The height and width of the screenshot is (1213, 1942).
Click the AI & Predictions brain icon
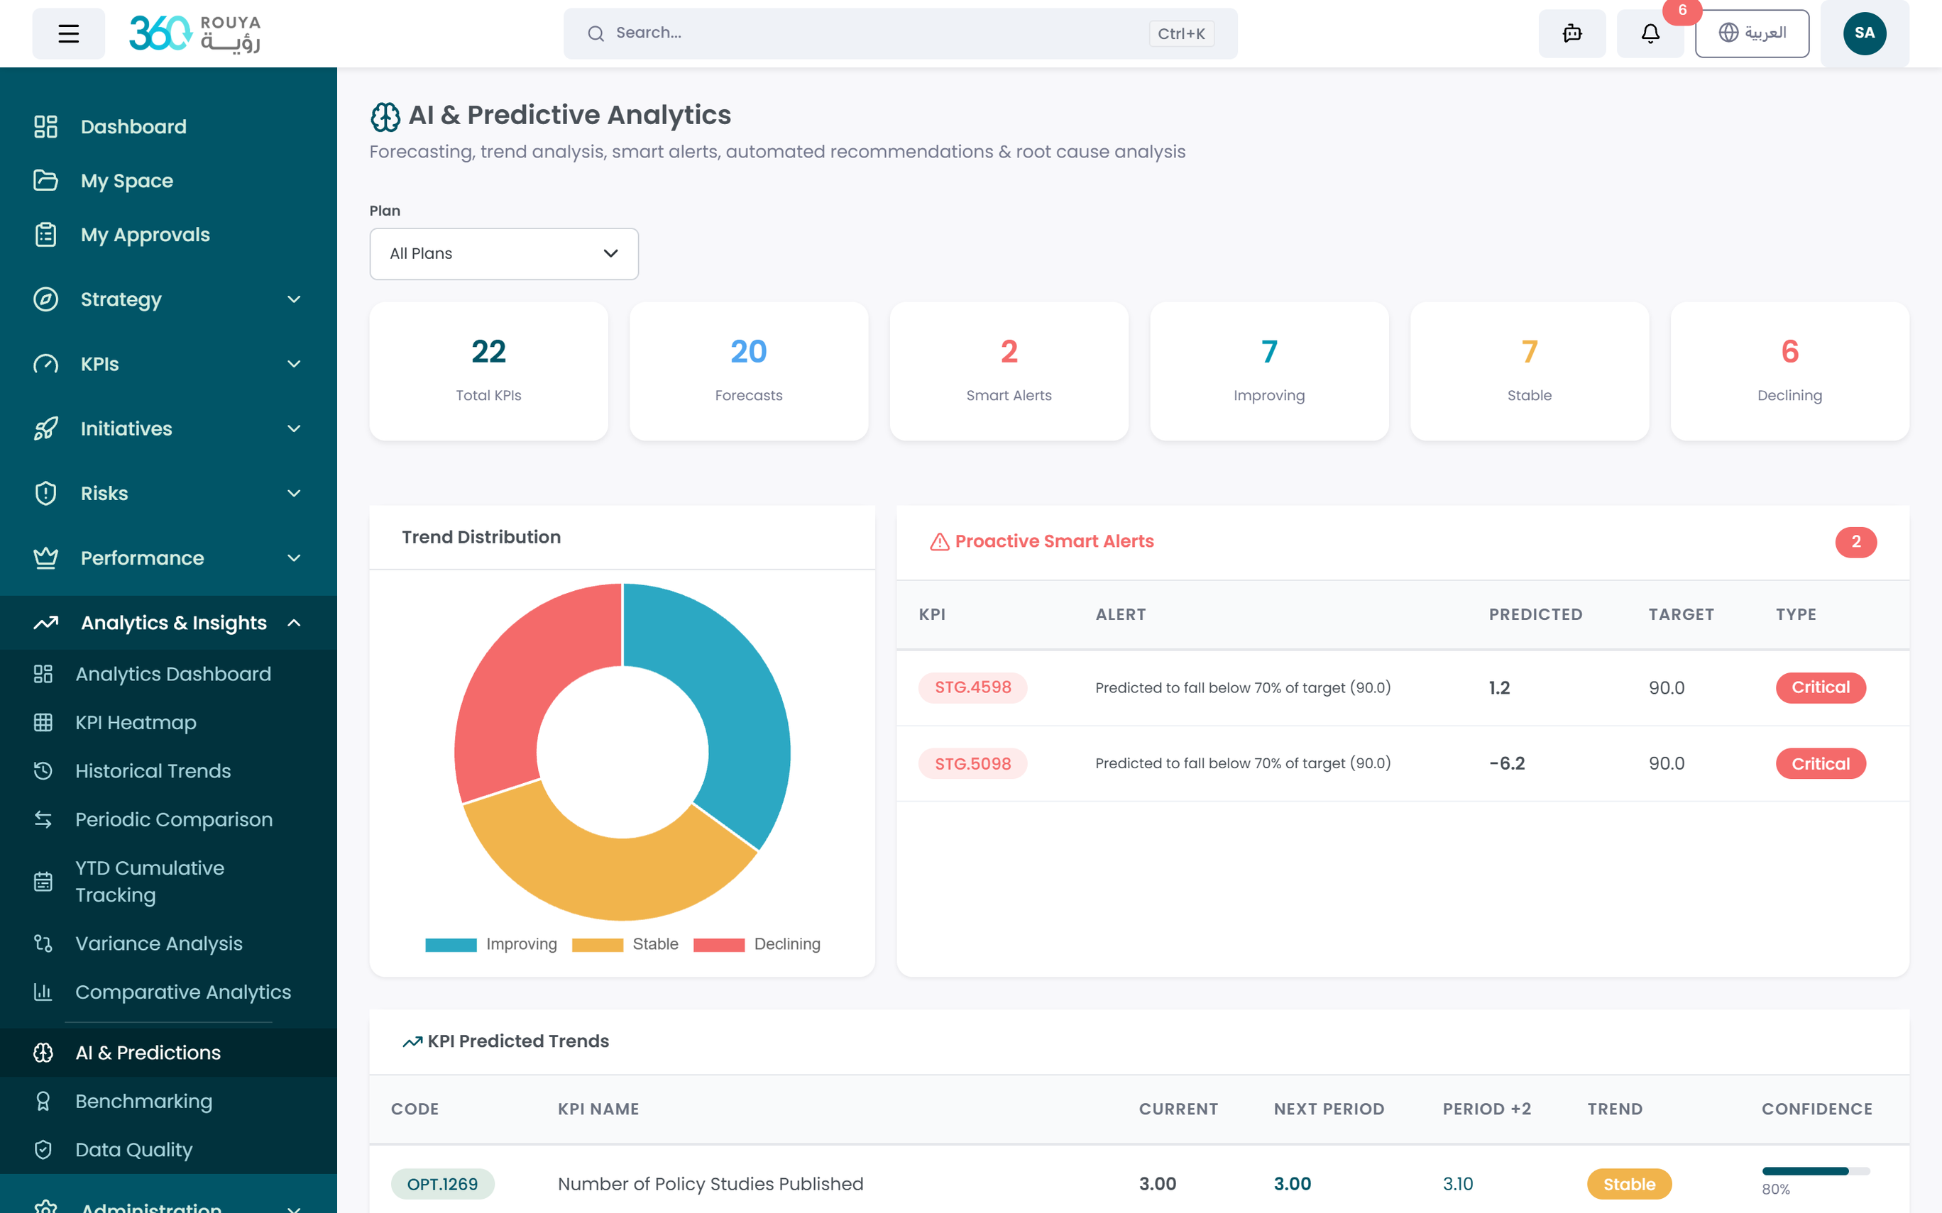(x=44, y=1052)
